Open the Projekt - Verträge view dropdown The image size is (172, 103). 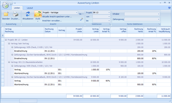[77, 13]
